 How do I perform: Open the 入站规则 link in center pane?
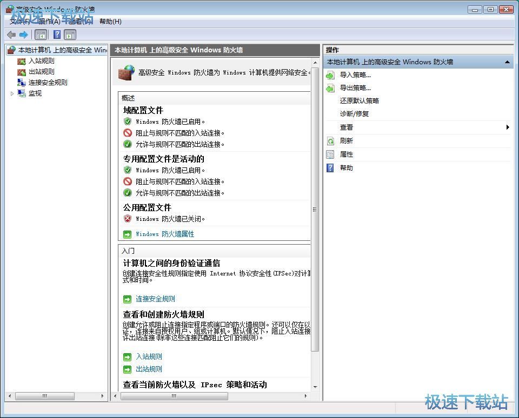(149, 356)
